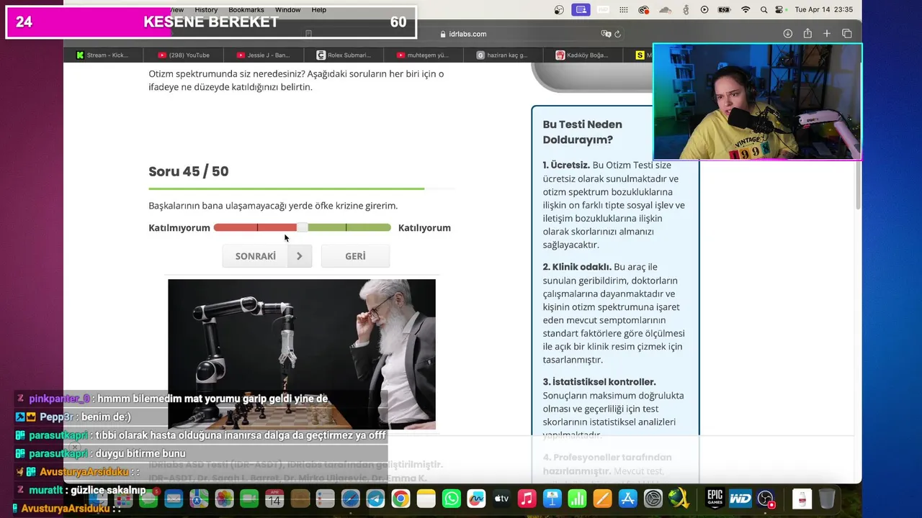Click the idrlabs.com address bar

463,34
